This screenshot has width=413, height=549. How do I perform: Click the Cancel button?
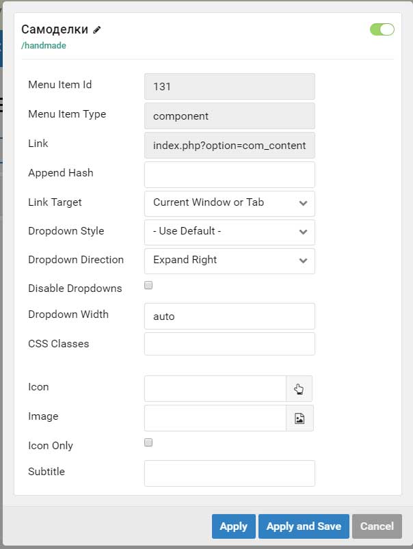pos(377,526)
